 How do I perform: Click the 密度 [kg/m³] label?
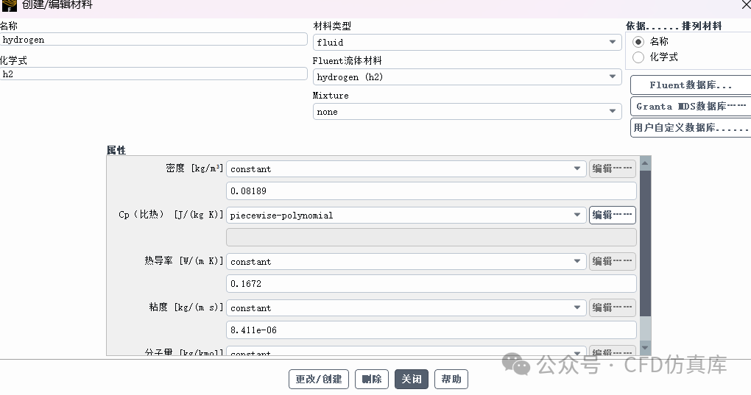194,168
